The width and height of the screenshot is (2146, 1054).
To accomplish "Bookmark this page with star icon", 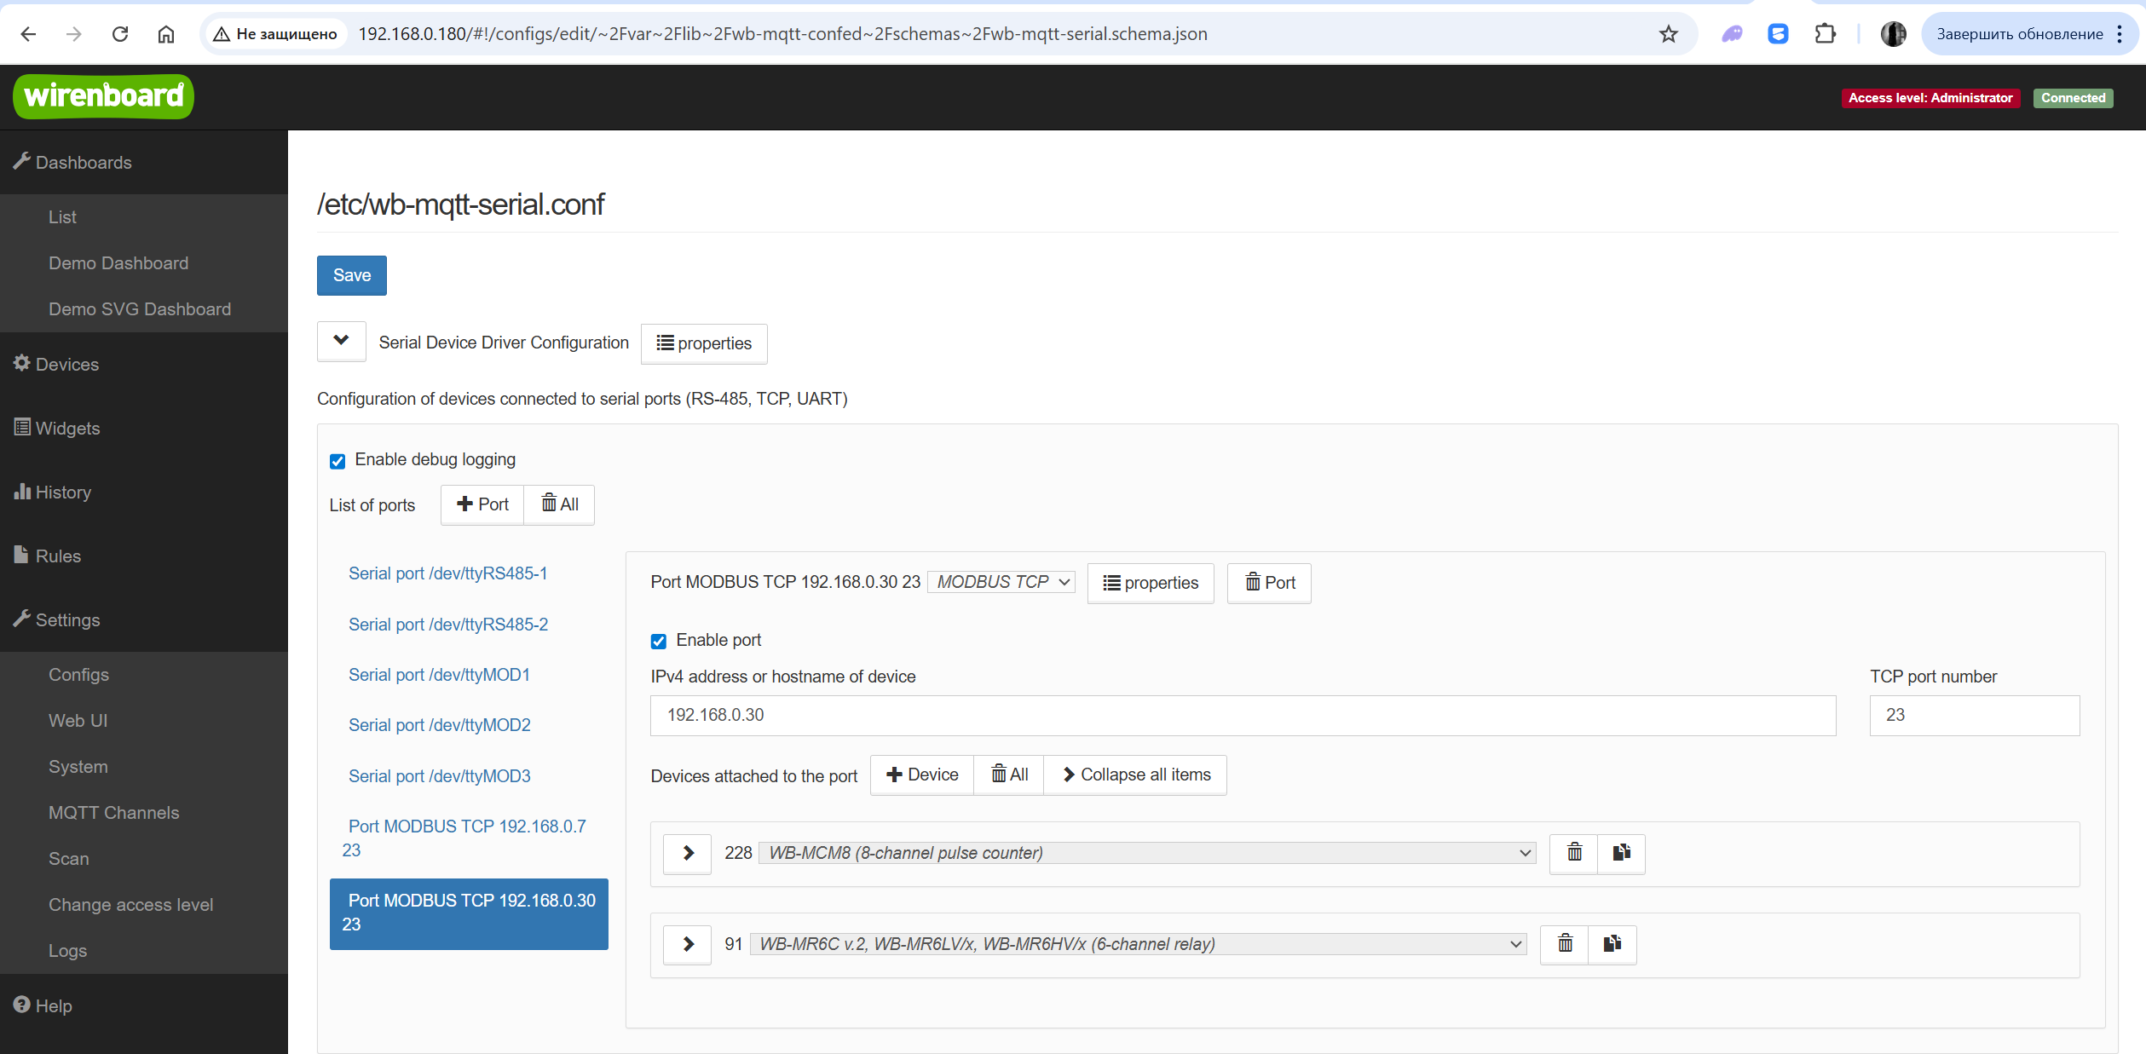I will pyautogui.click(x=1668, y=34).
